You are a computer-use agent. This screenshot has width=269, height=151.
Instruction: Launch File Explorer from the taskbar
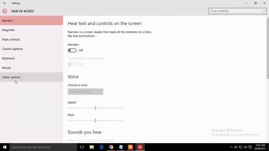pos(92,147)
